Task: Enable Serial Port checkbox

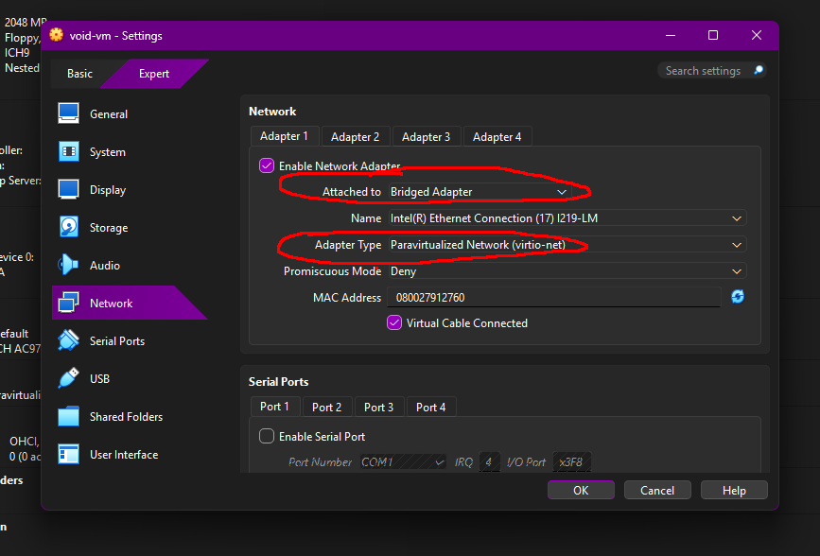Action: [x=267, y=436]
